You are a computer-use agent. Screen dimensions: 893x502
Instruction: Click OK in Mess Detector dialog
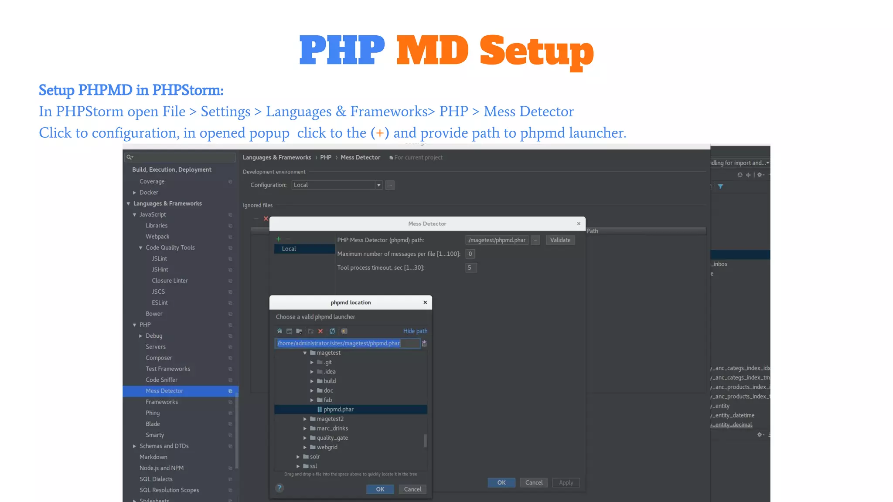[x=501, y=483]
